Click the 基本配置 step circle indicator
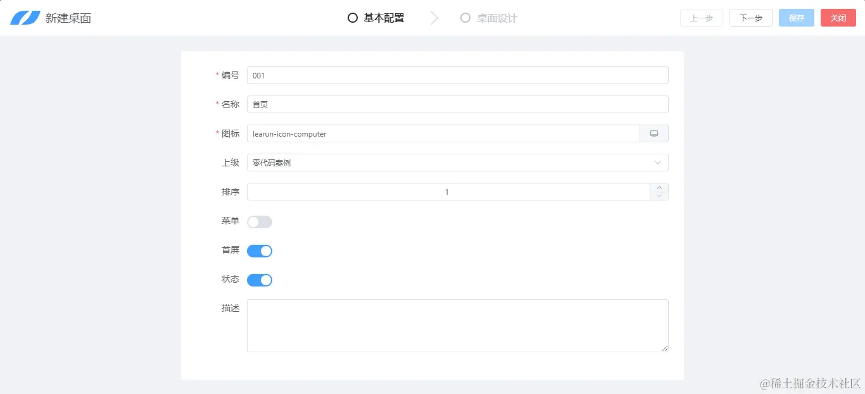The width and height of the screenshot is (865, 394). [353, 18]
